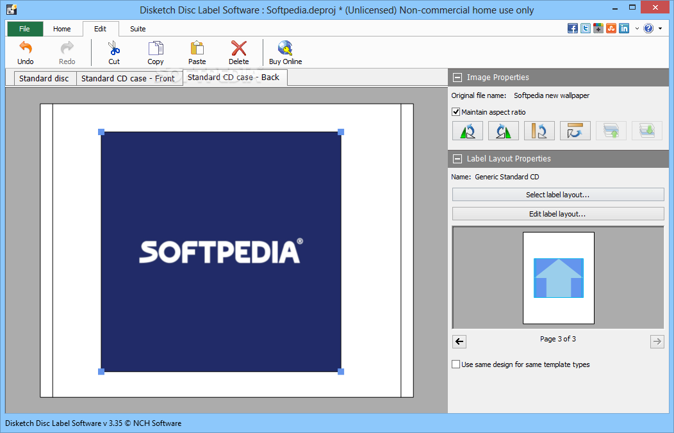674x433 pixels.
Task: Paste from clipboard
Action: [197, 53]
